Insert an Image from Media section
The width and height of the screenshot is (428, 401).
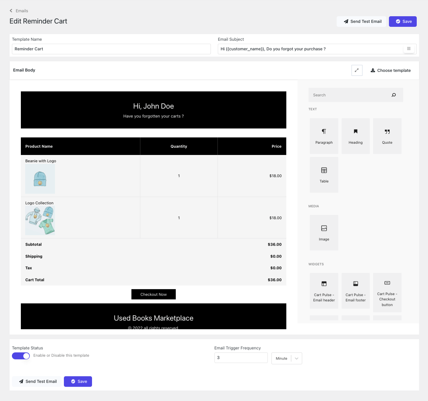(x=324, y=232)
